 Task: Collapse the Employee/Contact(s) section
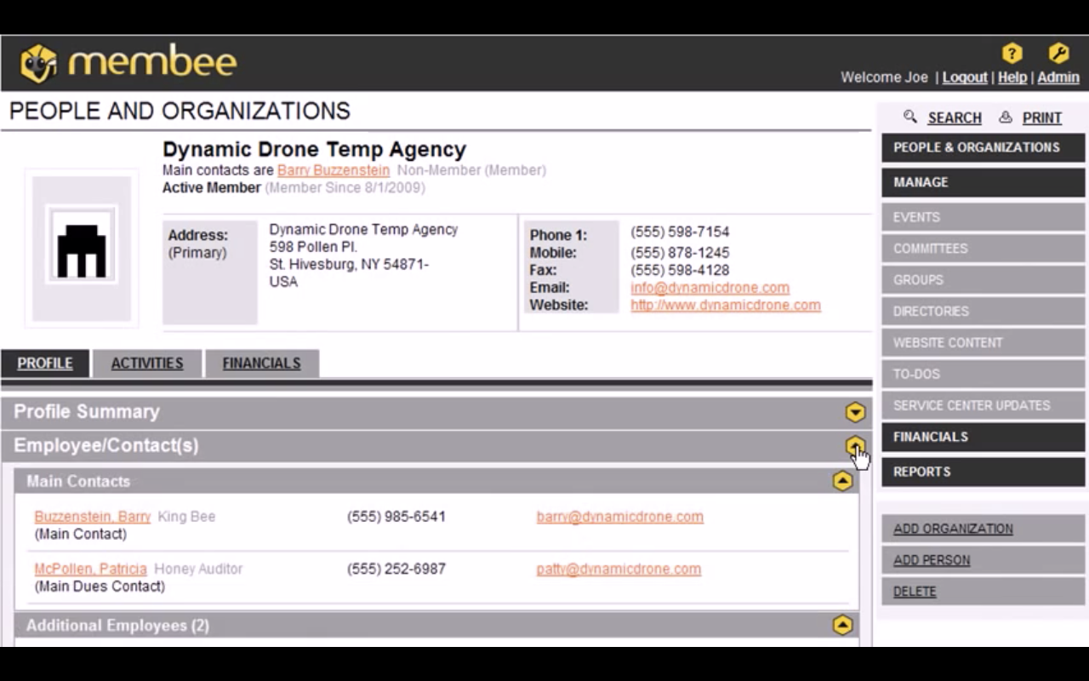point(855,446)
